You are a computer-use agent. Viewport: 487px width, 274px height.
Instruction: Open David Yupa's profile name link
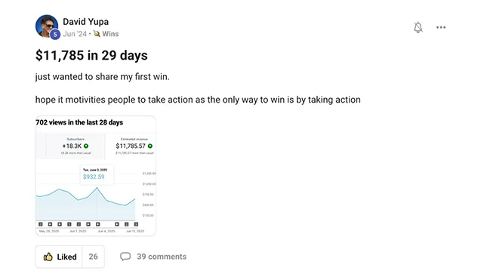pyautogui.click(x=86, y=22)
